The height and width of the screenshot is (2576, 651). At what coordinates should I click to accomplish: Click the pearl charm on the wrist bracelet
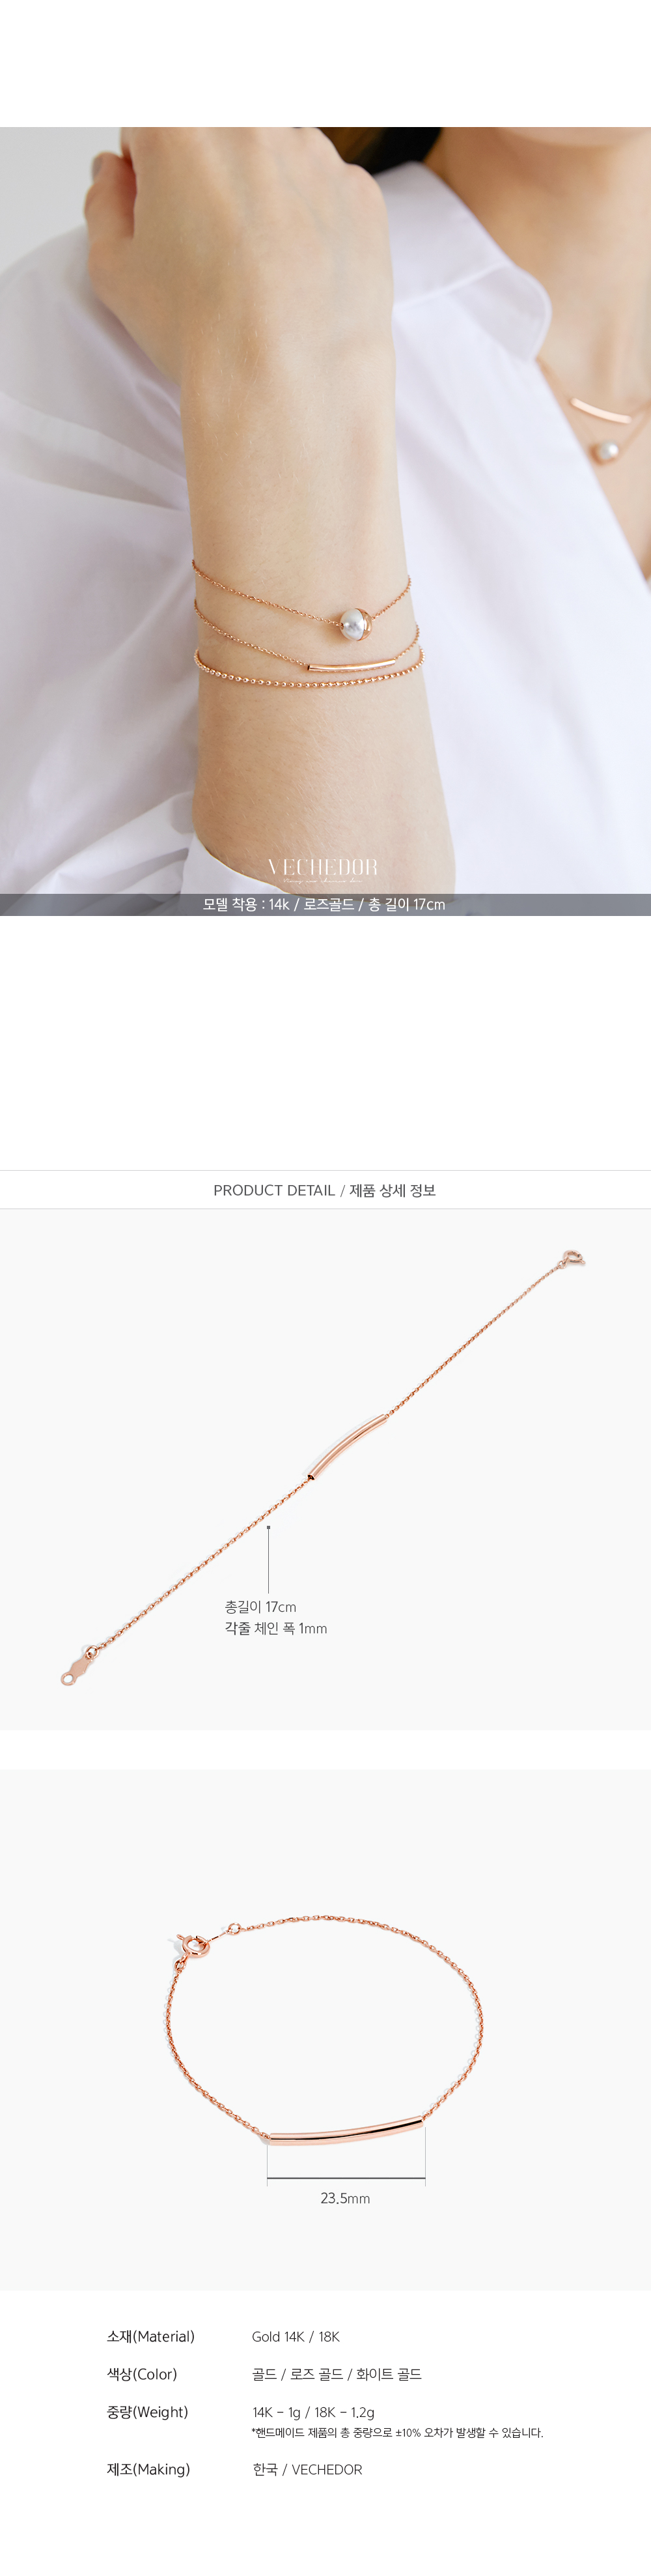click(355, 625)
